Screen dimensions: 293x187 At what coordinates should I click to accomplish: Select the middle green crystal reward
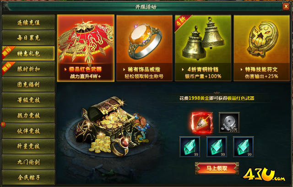point(217,147)
